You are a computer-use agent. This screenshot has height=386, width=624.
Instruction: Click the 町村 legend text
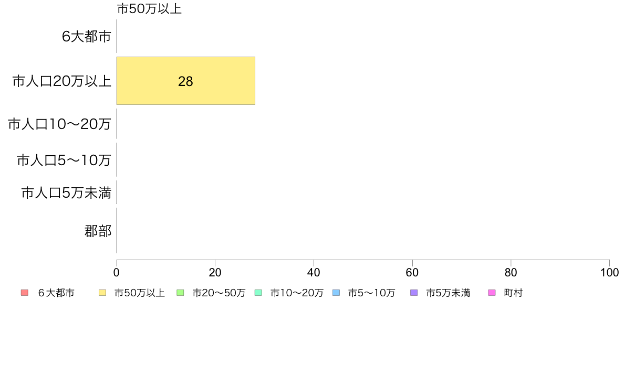[513, 293]
